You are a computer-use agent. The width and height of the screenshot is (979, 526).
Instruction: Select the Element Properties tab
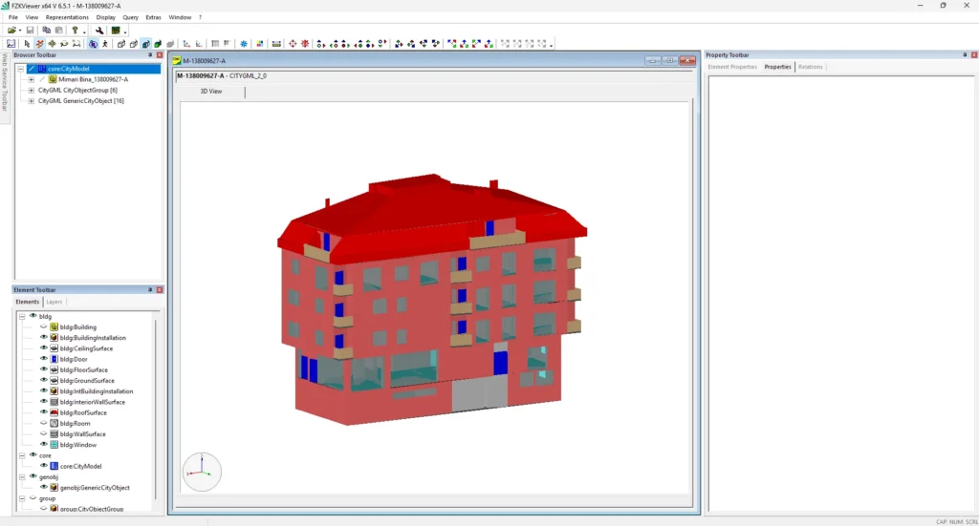click(x=732, y=67)
